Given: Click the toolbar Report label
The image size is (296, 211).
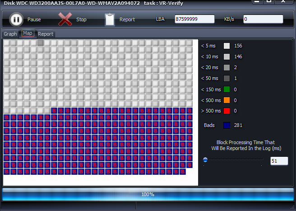Looking at the screenshot, I should pos(127,19).
